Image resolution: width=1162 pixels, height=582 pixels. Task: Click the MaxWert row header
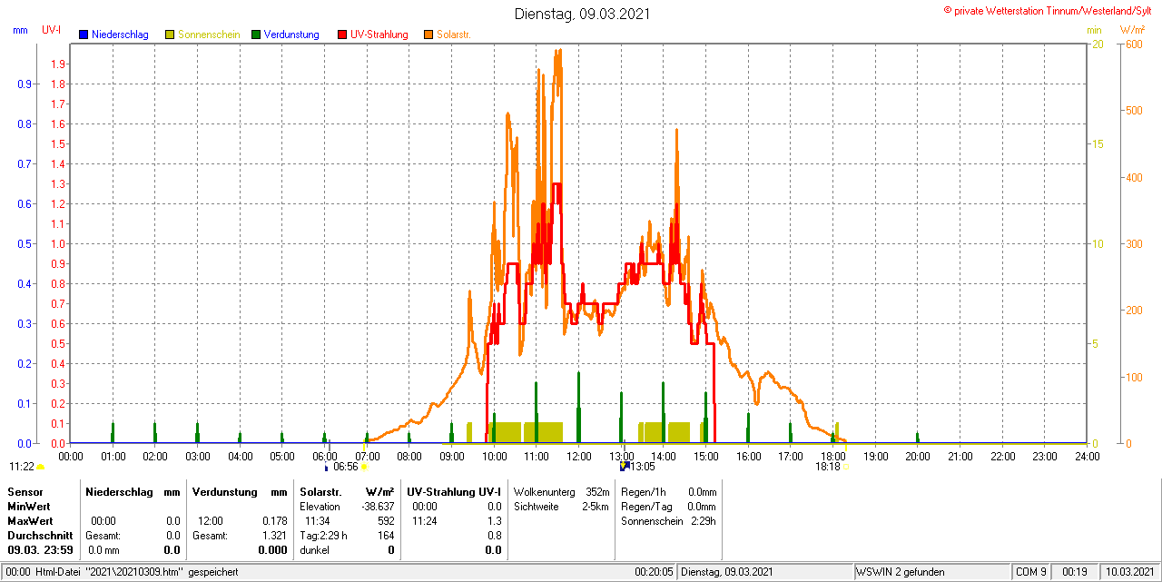click(x=31, y=521)
